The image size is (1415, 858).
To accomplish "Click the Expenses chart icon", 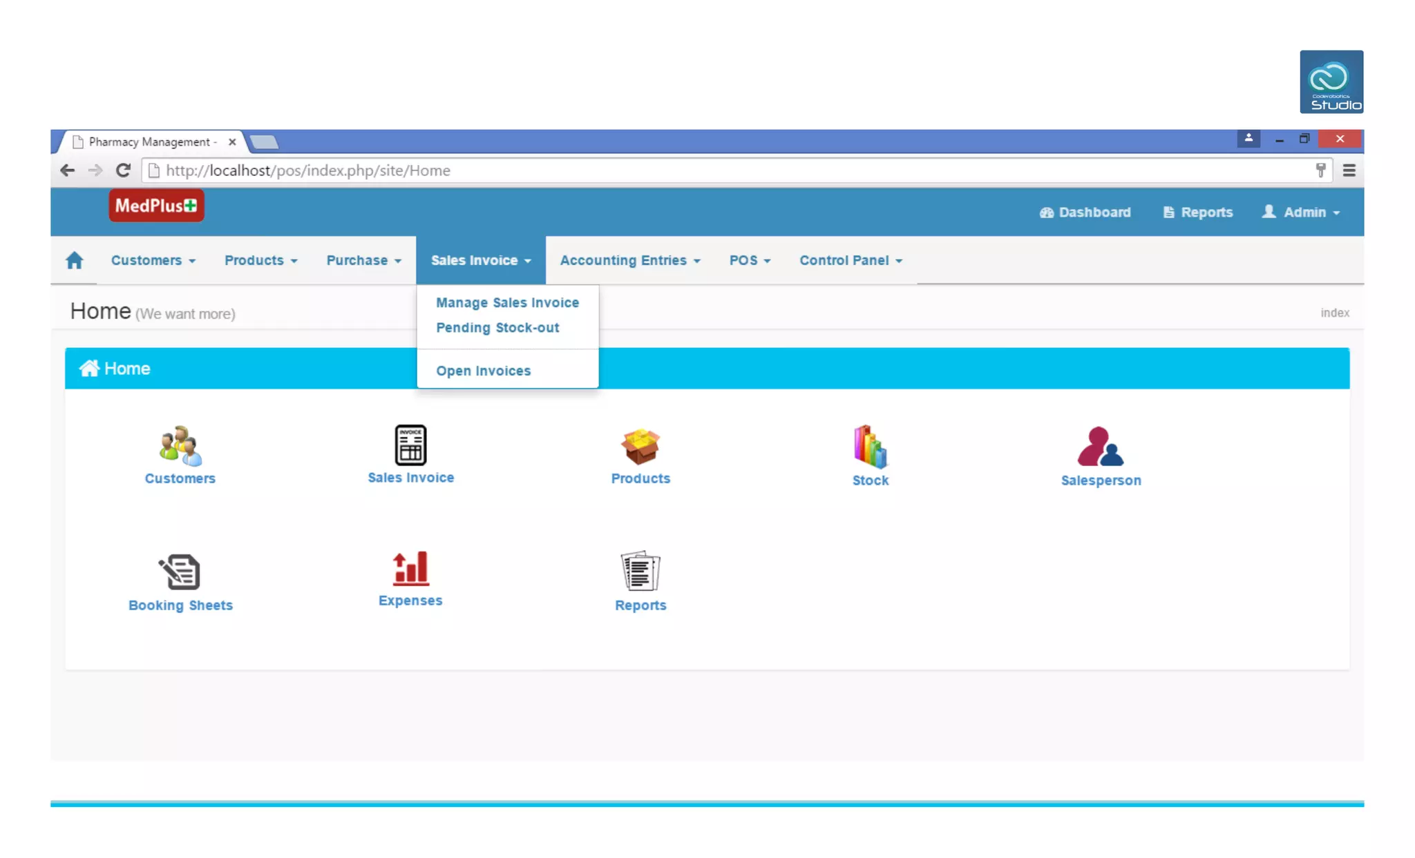I will point(410,569).
